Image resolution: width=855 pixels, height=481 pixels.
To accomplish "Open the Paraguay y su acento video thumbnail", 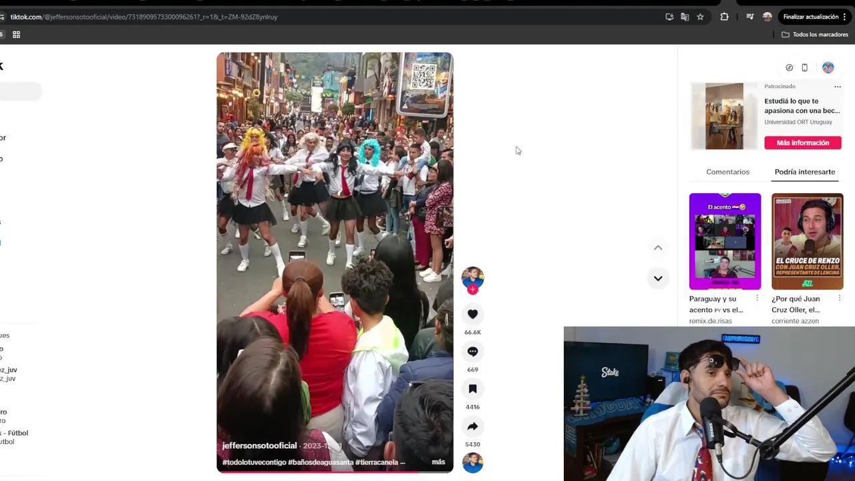I will click(725, 241).
